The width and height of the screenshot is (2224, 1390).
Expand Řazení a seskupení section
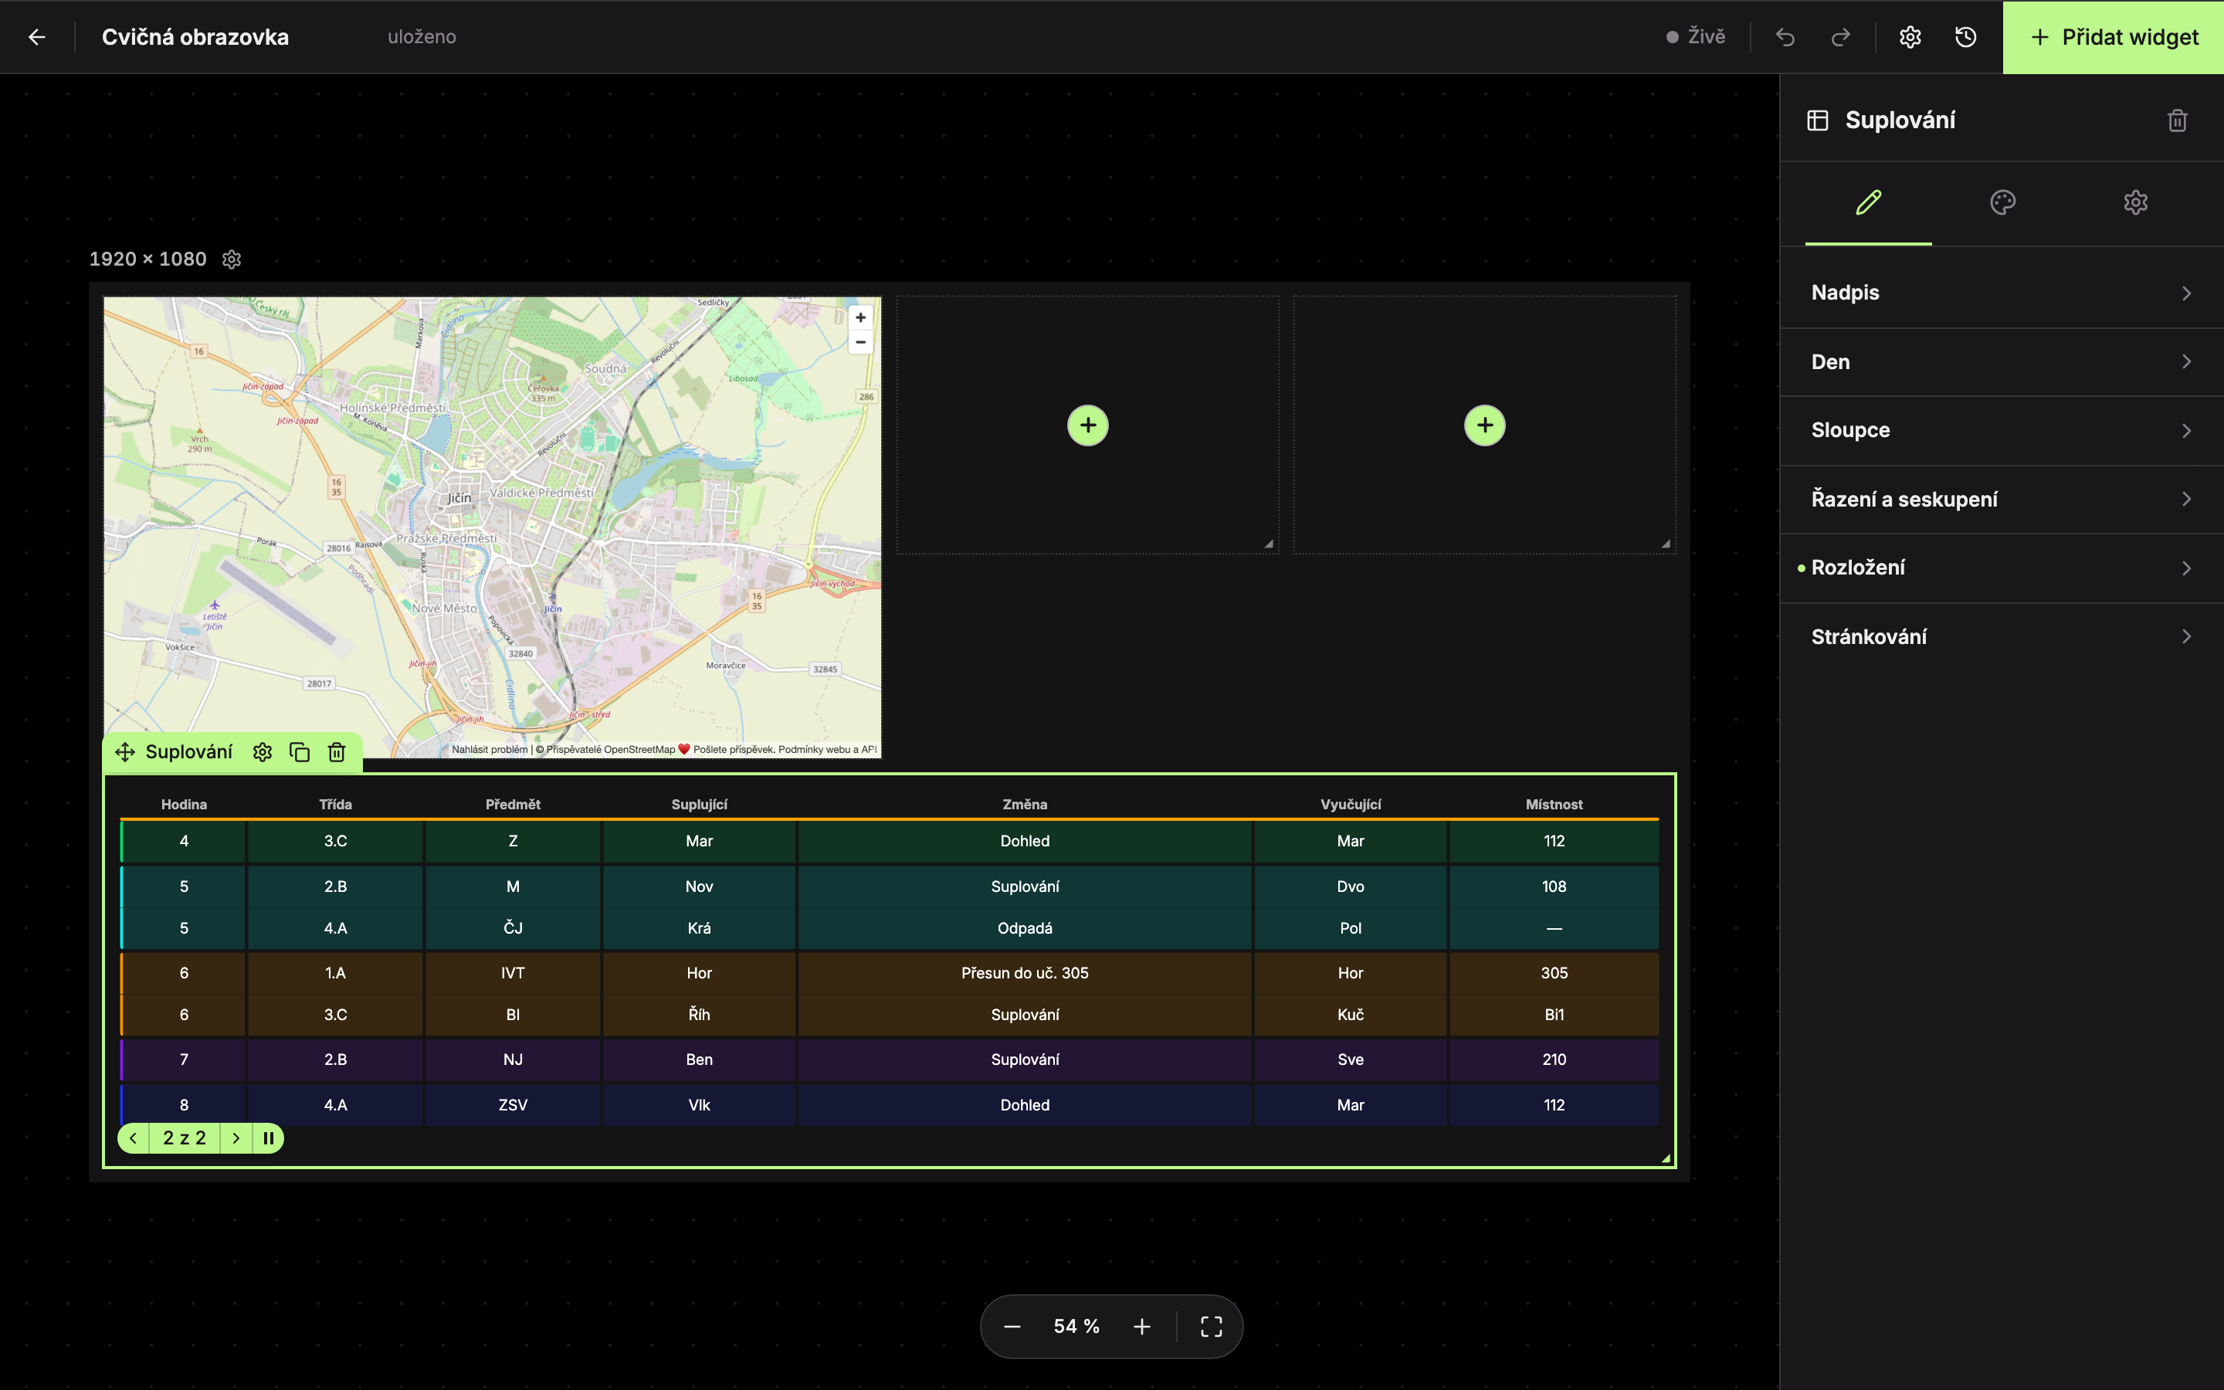click(x=2002, y=499)
